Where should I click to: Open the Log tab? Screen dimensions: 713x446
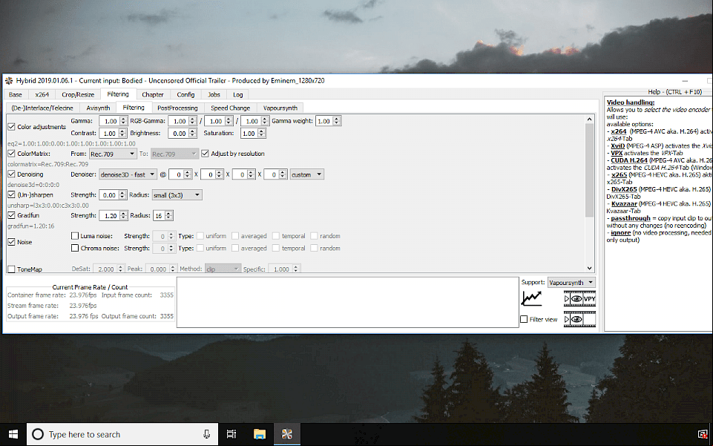click(238, 94)
